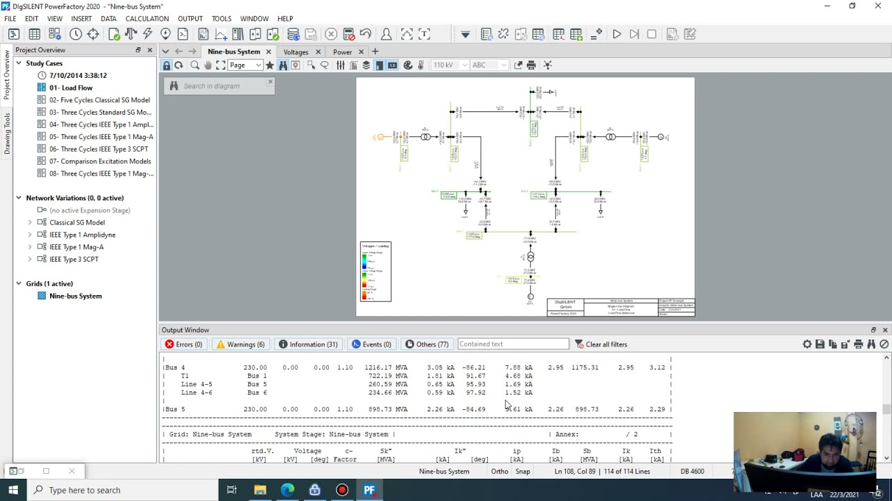Open the Date/Time of Study Case clock icon

click(75, 34)
